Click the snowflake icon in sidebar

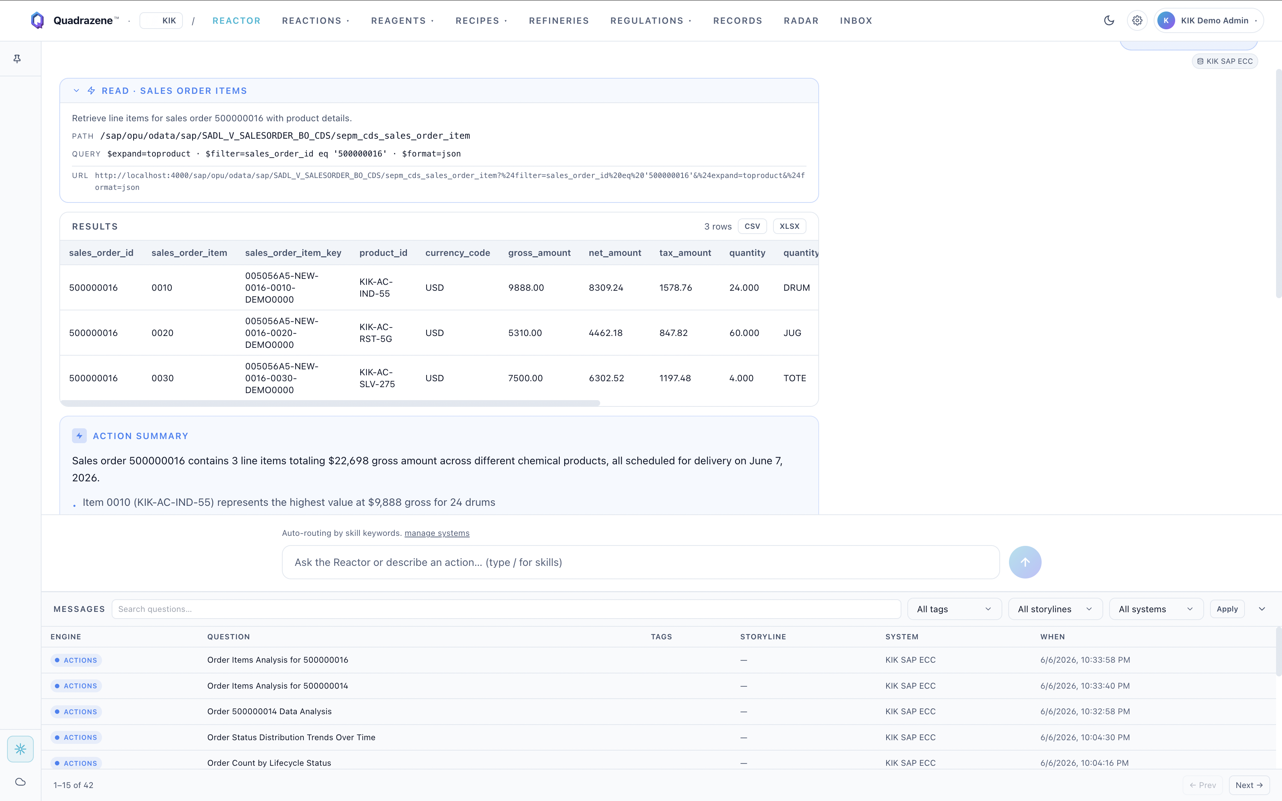click(x=20, y=749)
